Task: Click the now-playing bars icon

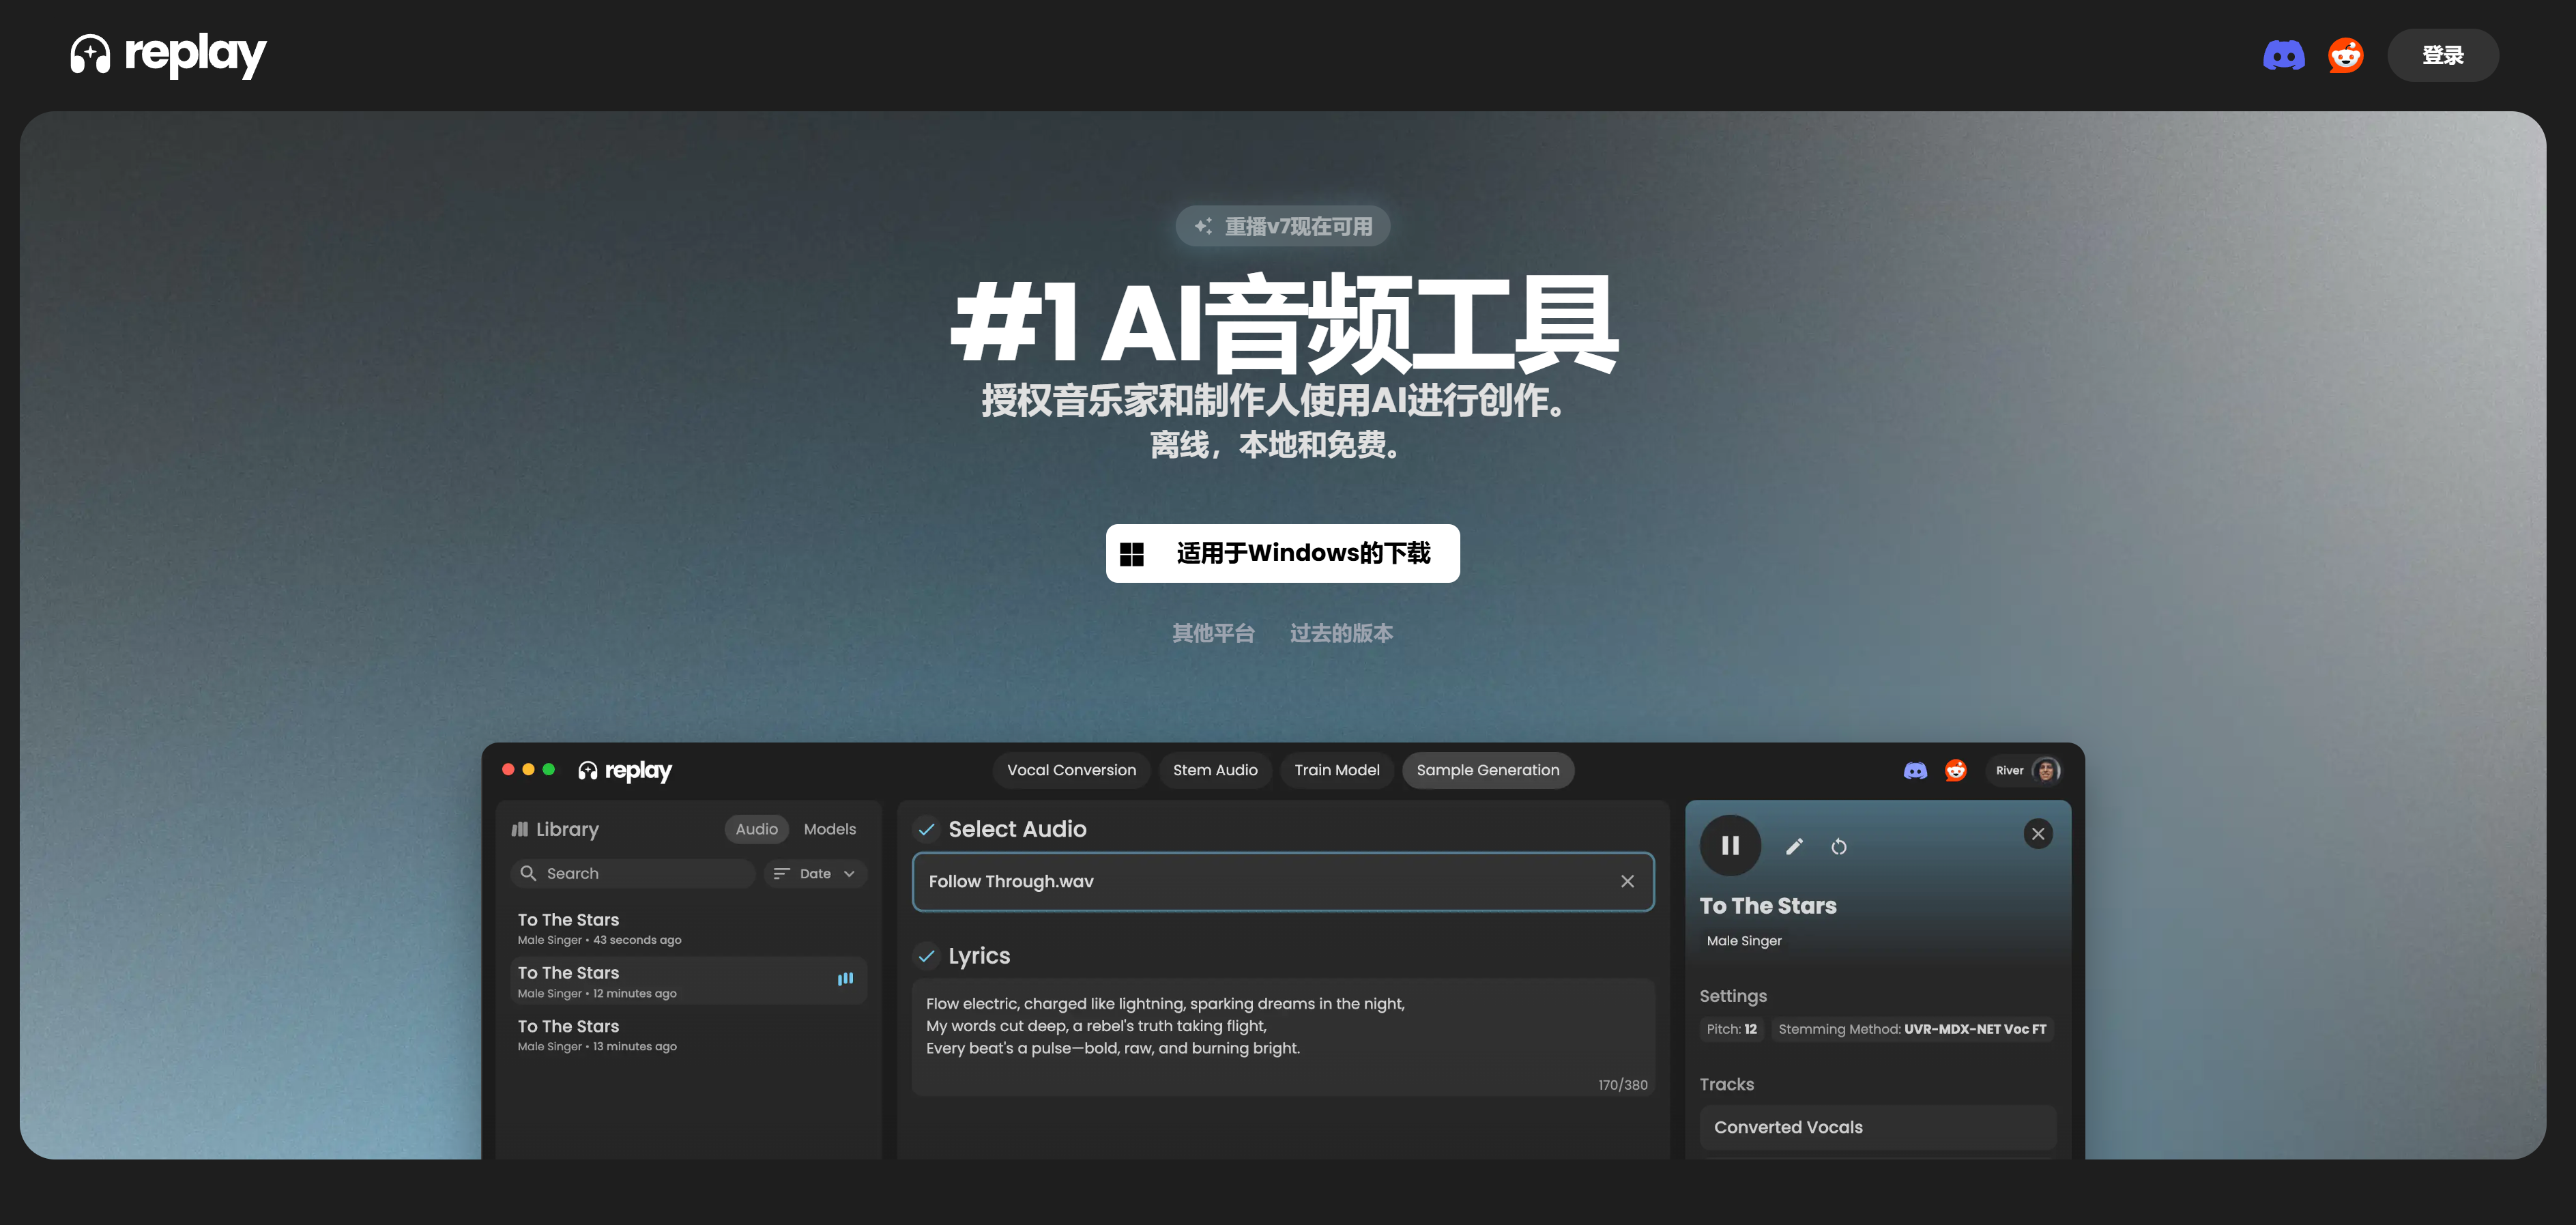Action: click(845, 979)
